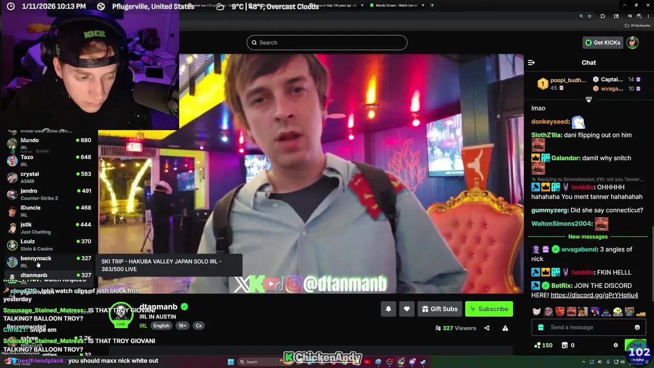Open Windows Start button

pyautogui.click(x=231, y=362)
